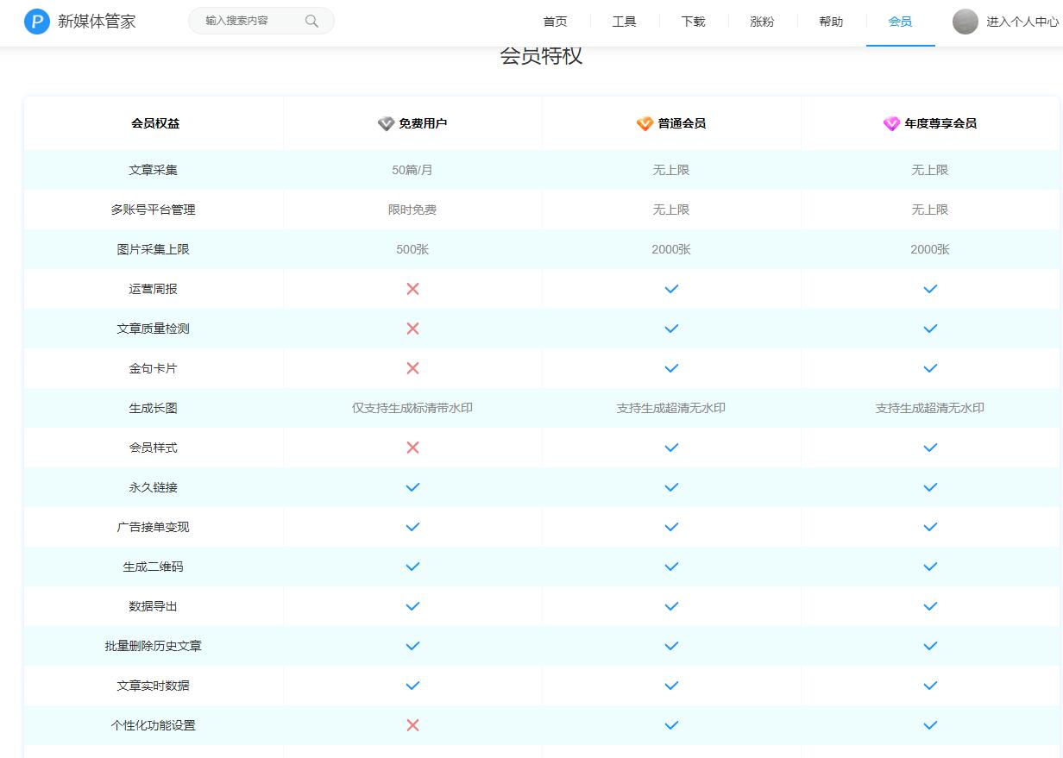Click the red X for 文章质量检测 under 免费用户
This screenshot has height=758, width=1063.
(x=412, y=329)
